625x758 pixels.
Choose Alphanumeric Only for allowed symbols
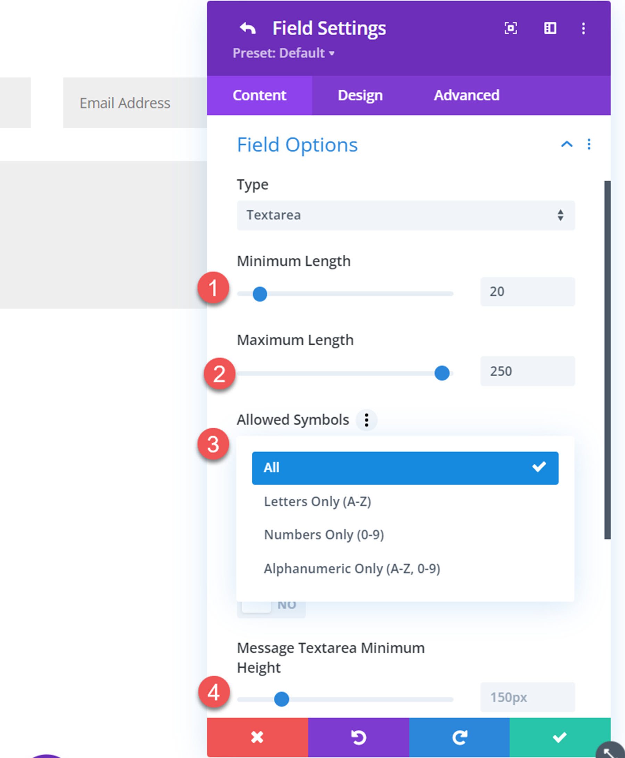pyautogui.click(x=352, y=568)
